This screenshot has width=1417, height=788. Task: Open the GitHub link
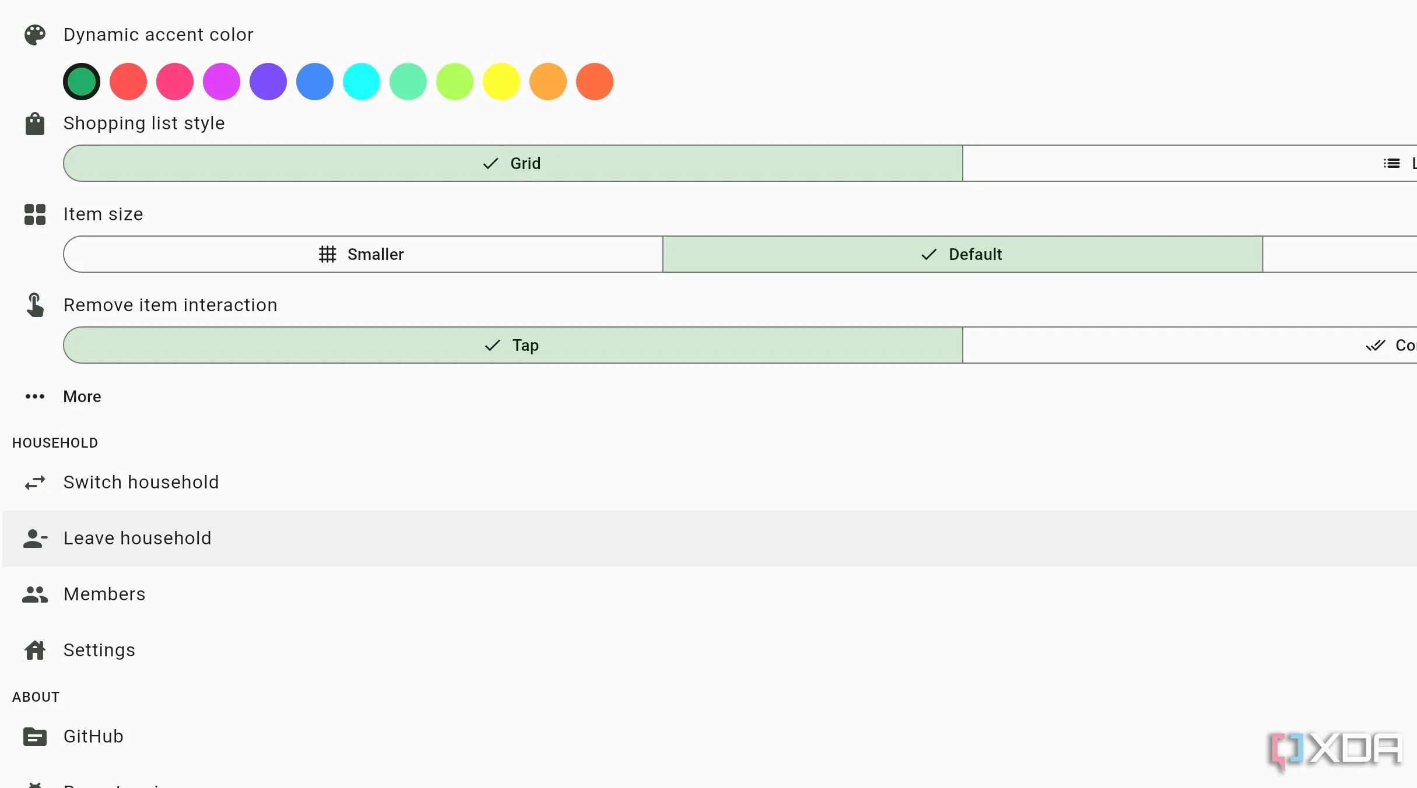[93, 737]
